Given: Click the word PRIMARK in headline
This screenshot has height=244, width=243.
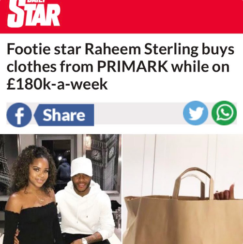Looking at the screenshot, I should click(x=132, y=66).
